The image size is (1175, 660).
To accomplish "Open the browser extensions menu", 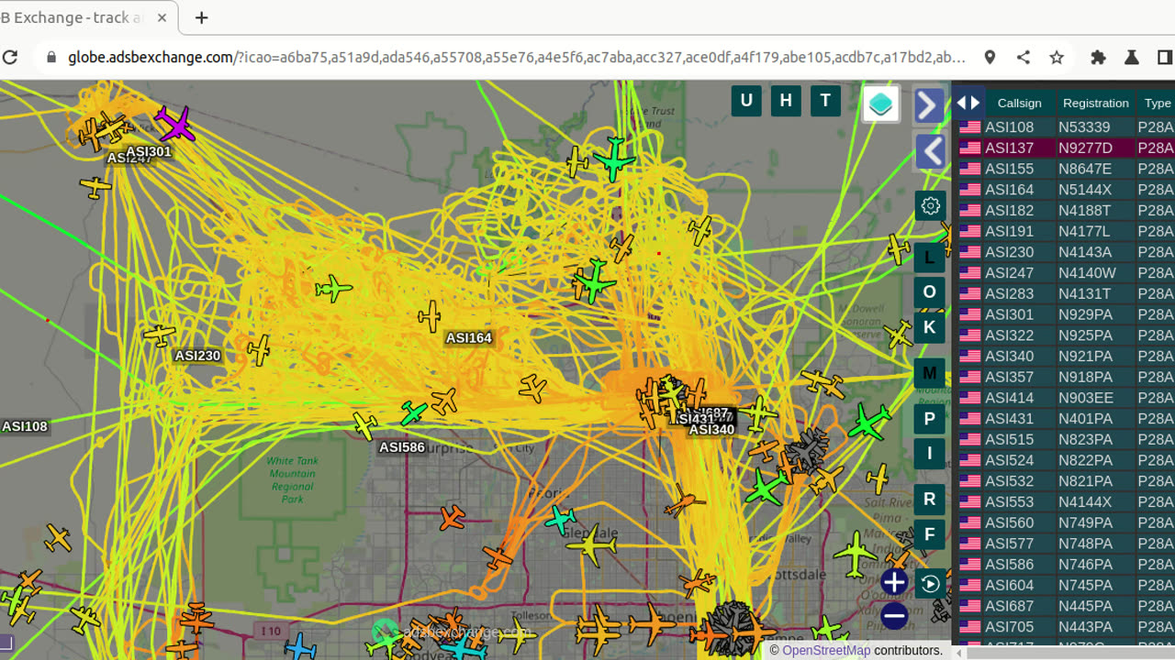I will pos(1098,57).
